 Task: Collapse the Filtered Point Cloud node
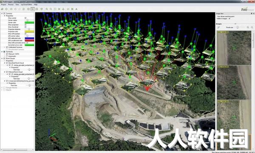[x=5, y=72]
